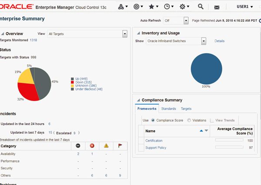Screen dimensions: 261x185
Task: Select the Violations radio button
Action: [189, 120]
